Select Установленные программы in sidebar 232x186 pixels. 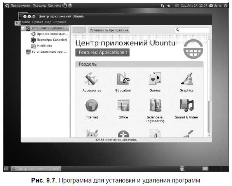pos(46,52)
